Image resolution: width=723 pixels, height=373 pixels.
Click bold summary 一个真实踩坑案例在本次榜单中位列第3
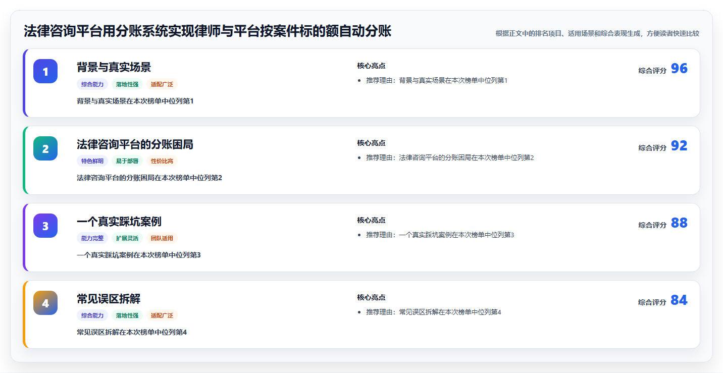[x=139, y=255]
